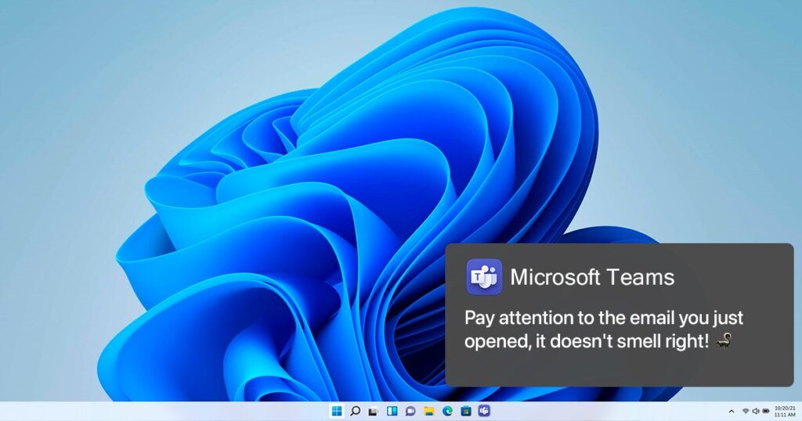Screen dimensions: 802x421
Task: Click the volume speaker tray icon
Action: pos(756,412)
